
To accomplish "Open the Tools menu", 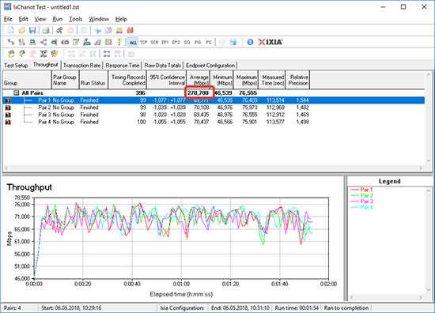I will click(x=75, y=19).
